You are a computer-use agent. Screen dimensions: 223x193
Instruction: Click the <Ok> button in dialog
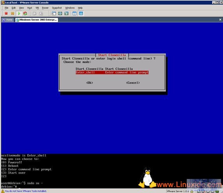tap(90, 83)
